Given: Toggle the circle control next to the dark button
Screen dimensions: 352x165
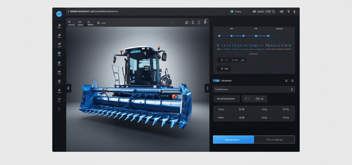Looking at the screenshot, I should point(257,99).
